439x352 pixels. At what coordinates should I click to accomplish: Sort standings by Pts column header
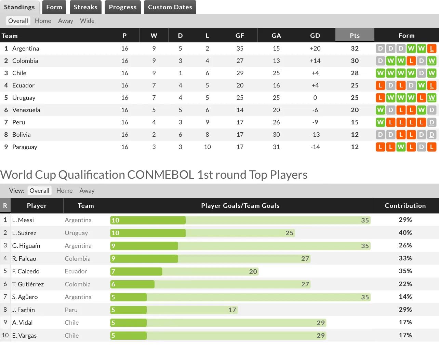(355, 36)
